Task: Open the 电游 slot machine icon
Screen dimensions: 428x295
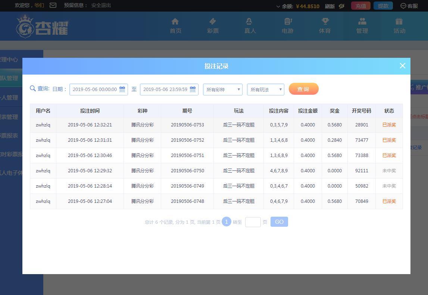Action: click(287, 22)
